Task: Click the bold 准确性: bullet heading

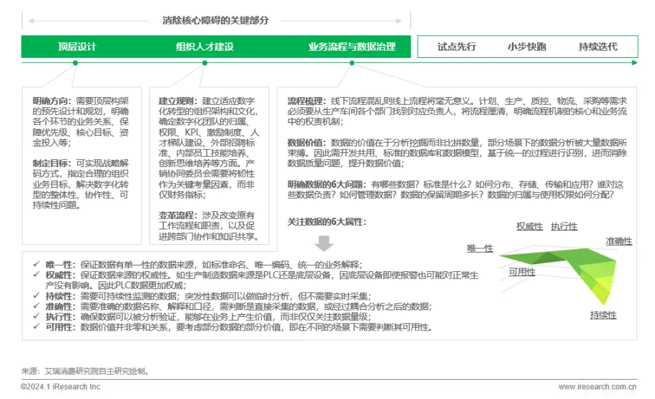Action: [61, 306]
